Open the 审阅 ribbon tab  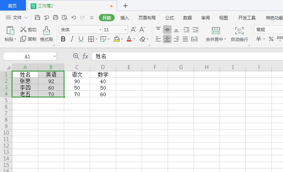pyautogui.click(x=205, y=18)
